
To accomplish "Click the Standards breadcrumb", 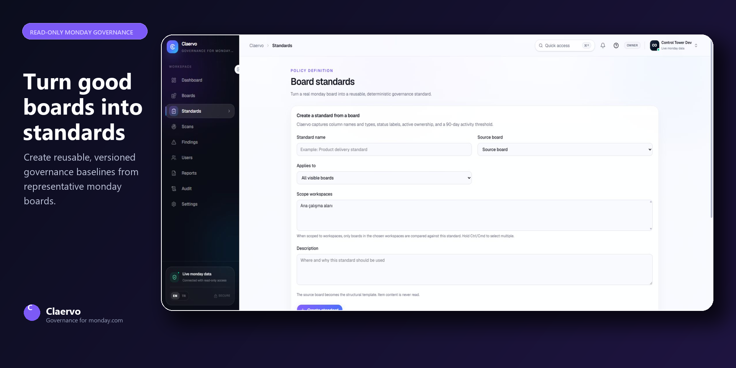I will pyautogui.click(x=282, y=46).
